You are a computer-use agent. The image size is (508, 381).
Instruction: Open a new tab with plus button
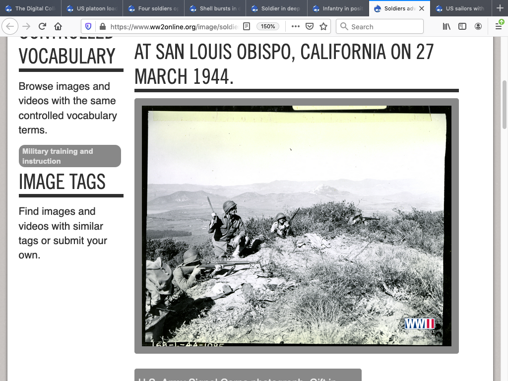pyautogui.click(x=500, y=8)
